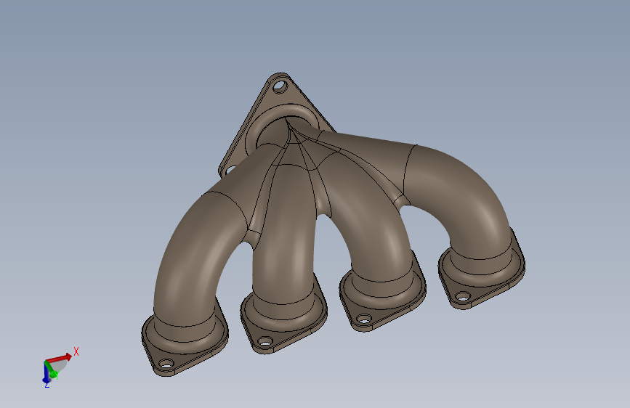Select the bolt hole on the rightmost port flange
Viewport: 630px width, 408px height.
pos(463,297)
